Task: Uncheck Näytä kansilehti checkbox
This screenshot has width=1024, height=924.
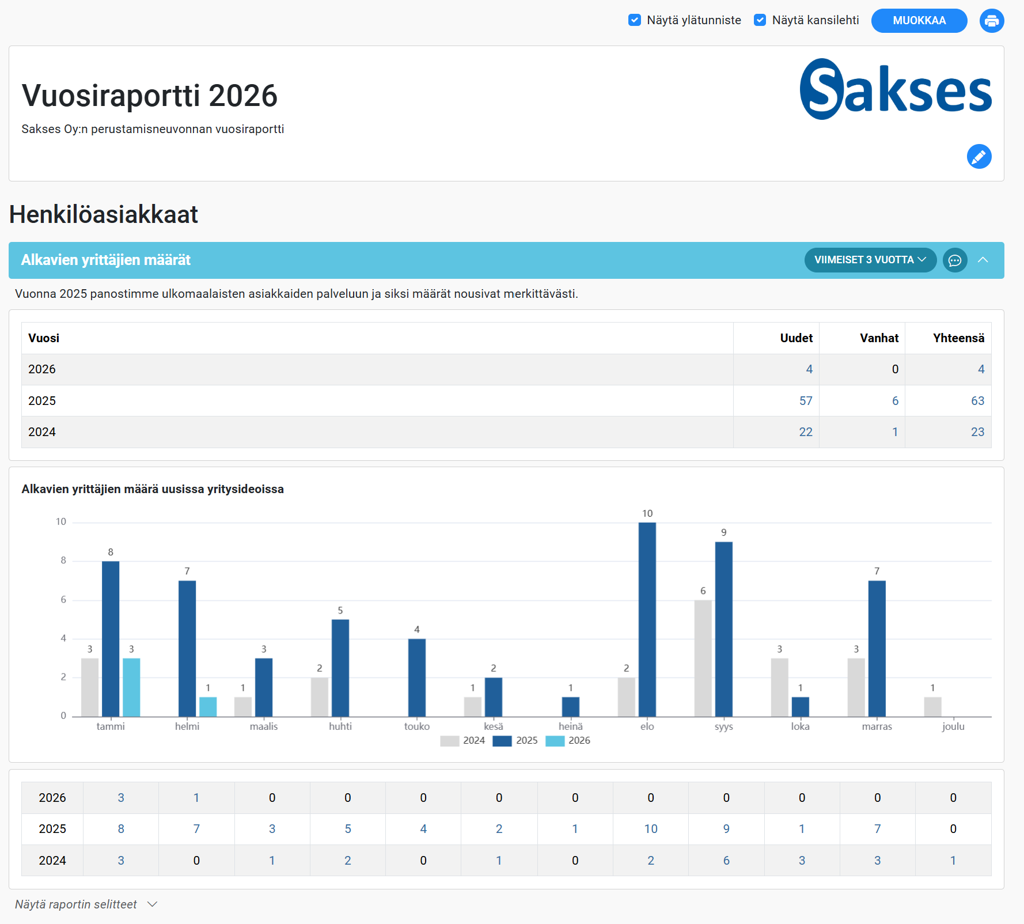Action: pyautogui.click(x=760, y=20)
